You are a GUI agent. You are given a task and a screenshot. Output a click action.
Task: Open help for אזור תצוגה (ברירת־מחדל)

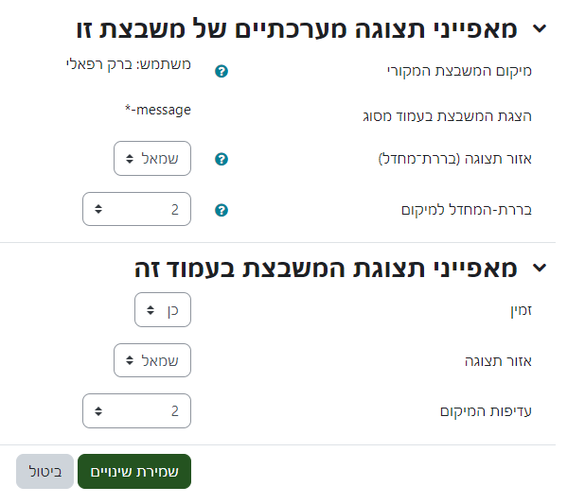click(222, 159)
